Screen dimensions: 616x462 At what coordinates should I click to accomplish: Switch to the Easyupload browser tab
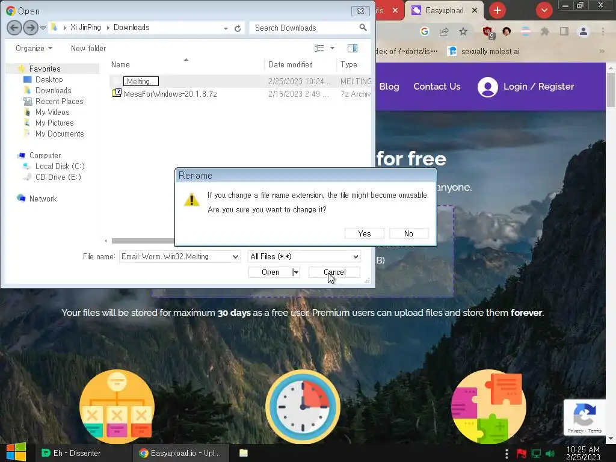pos(445,11)
